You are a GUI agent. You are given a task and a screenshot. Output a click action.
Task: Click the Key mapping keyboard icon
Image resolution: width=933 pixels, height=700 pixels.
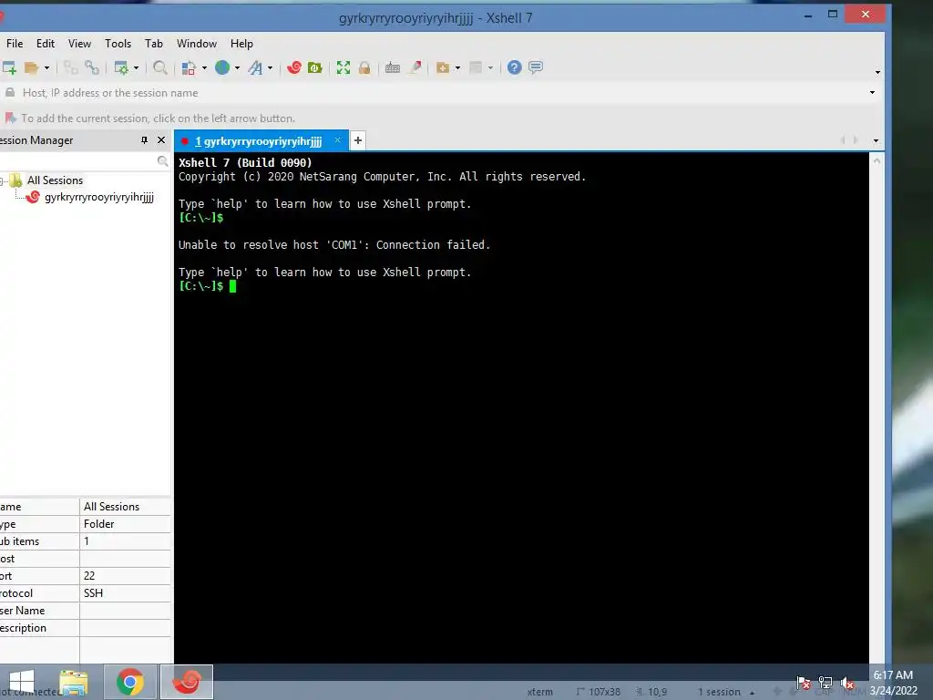(x=393, y=67)
